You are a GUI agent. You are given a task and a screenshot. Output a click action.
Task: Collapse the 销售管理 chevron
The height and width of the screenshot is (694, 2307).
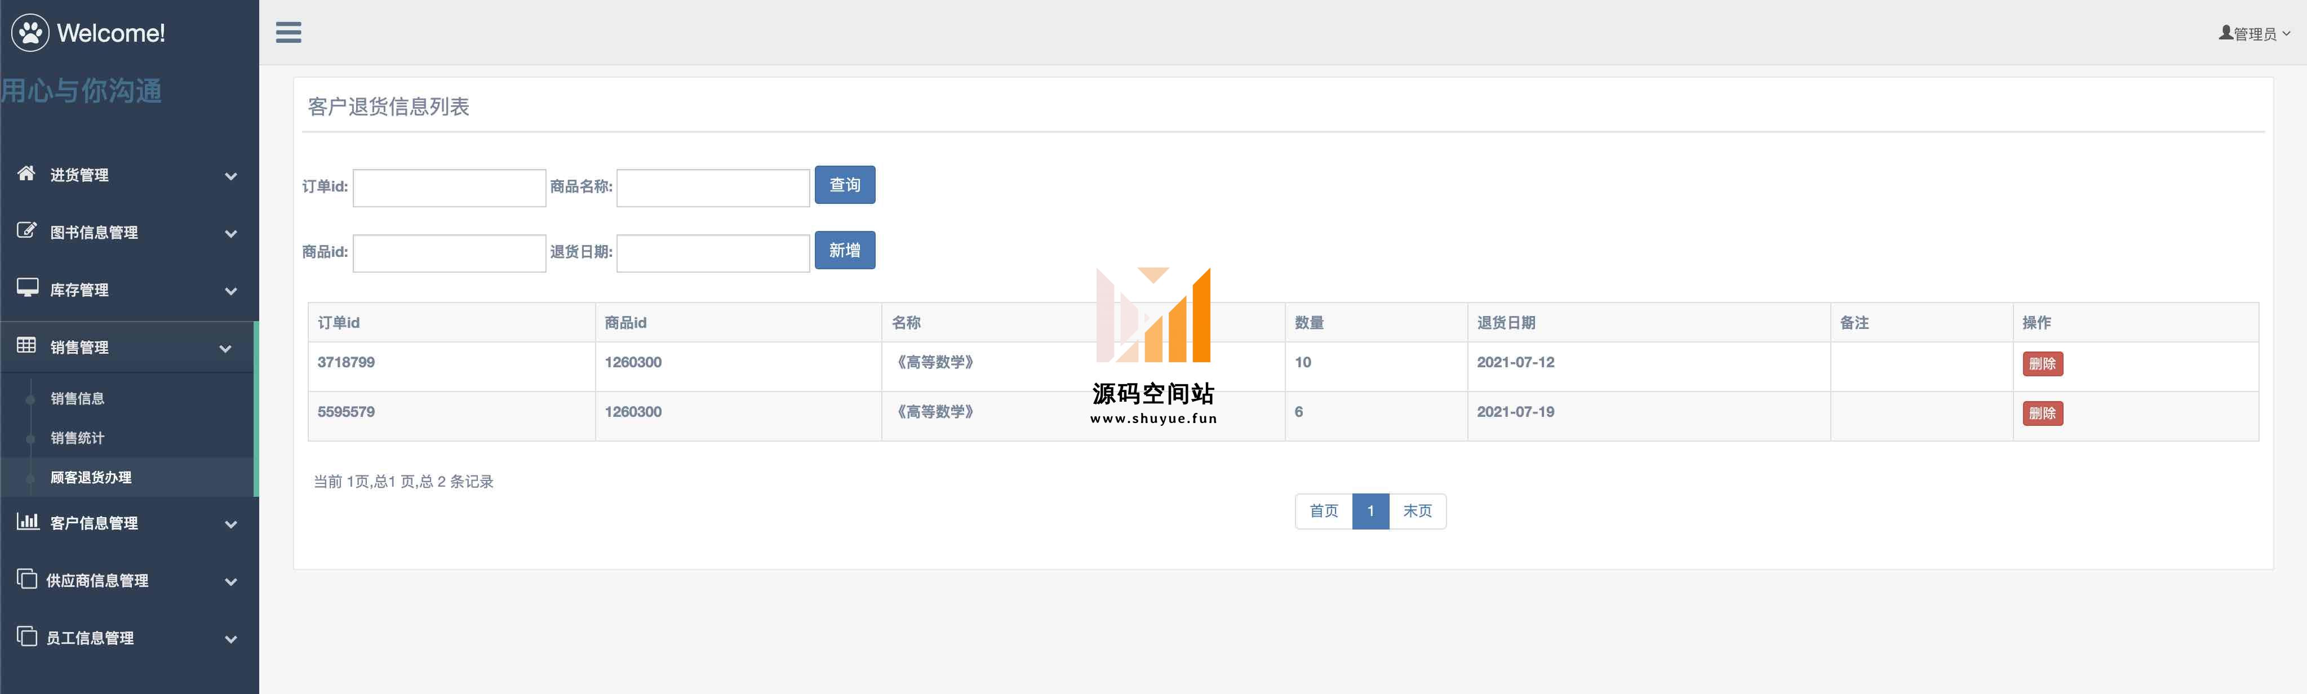[x=225, y=348]
